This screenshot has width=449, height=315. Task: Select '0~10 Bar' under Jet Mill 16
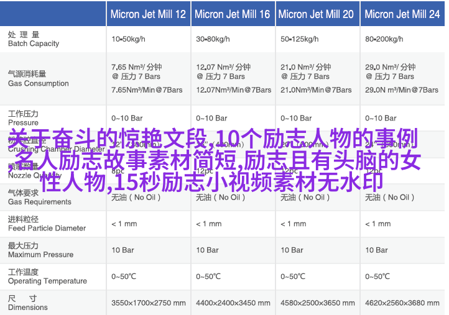211,118
